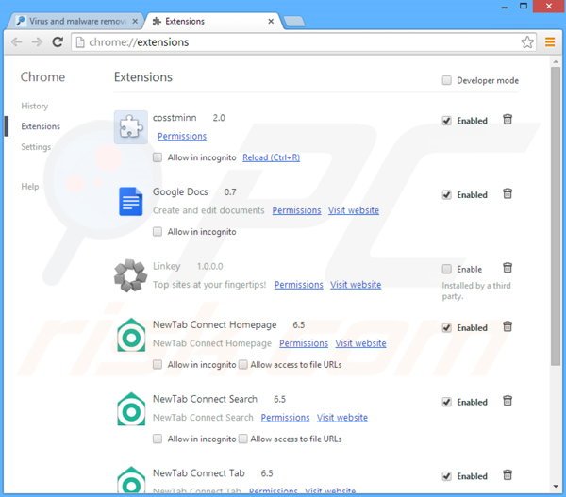Screen dimensions: 566x497
Task: Visit website for NewTab Connect Search
Action: (342, 417)
